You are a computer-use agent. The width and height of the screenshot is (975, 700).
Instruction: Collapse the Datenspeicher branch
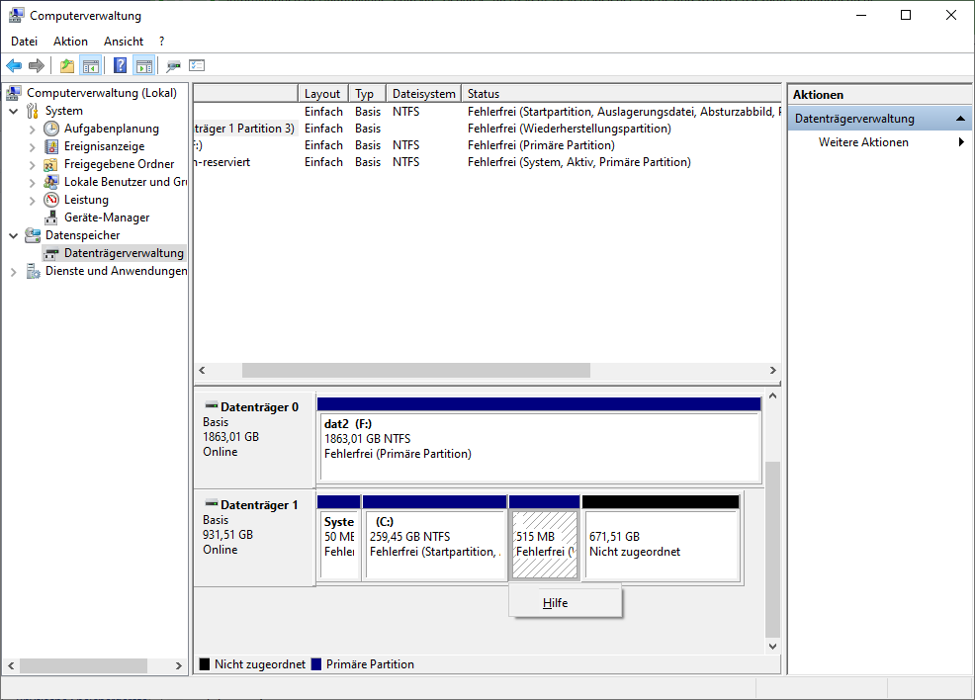pos(14,235)
